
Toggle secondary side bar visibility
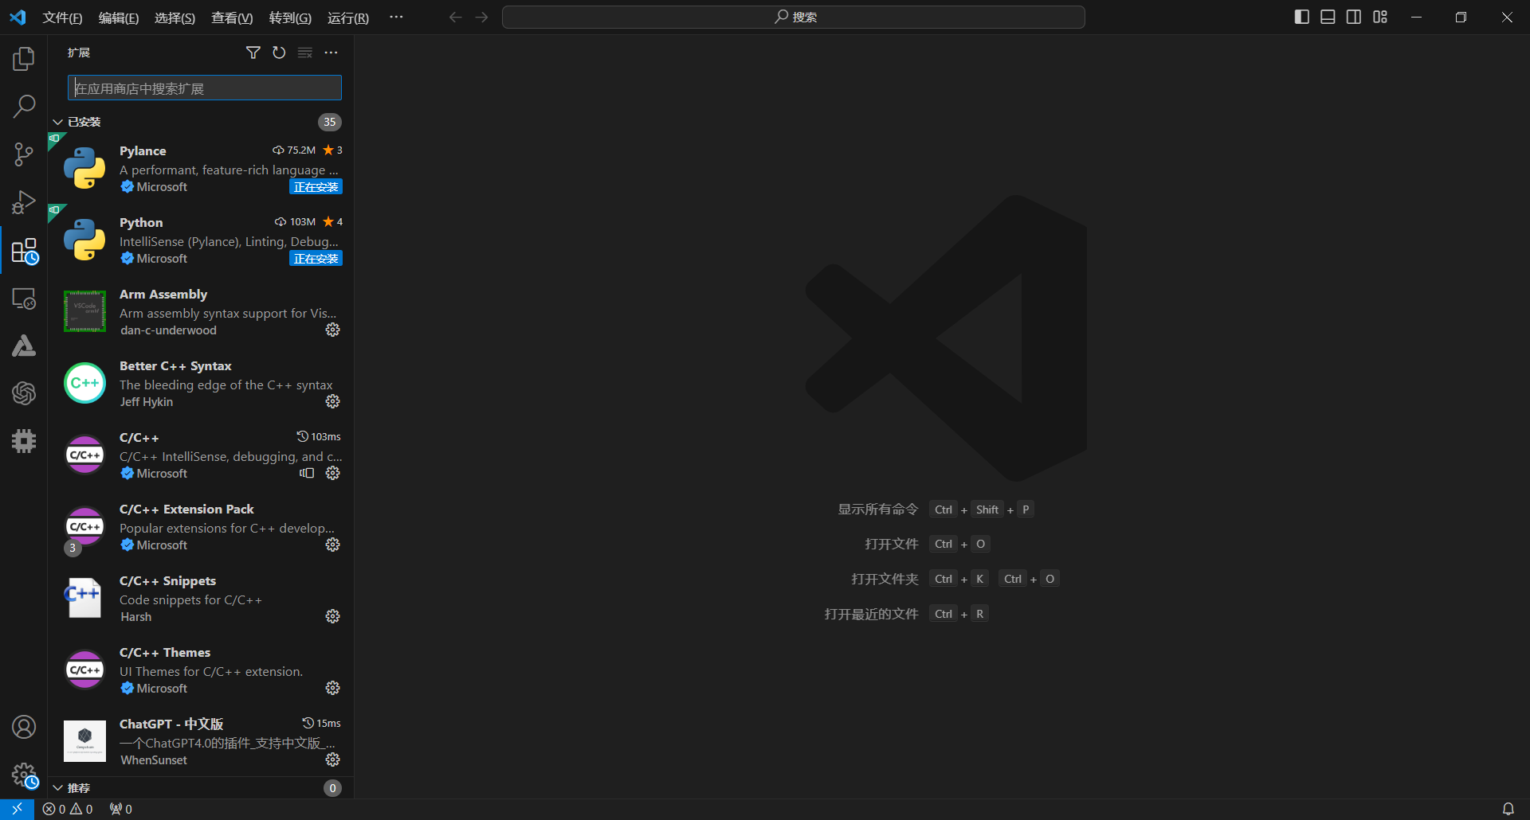pos(1354,18)
